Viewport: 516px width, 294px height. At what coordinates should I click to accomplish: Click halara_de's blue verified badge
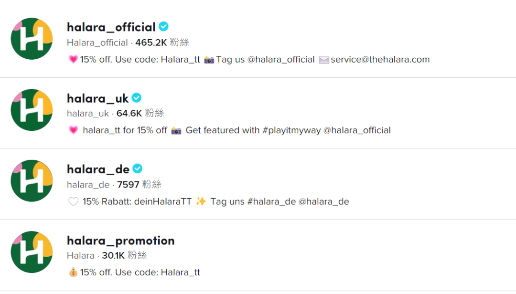(138, 169)
